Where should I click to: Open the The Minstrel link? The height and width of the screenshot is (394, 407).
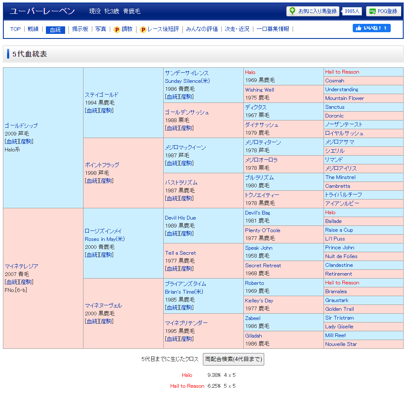coord(340,177)
